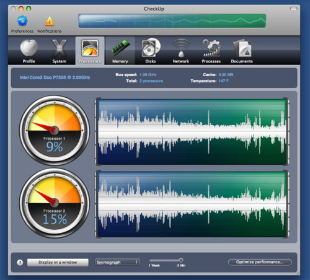Switch to the System tab
310x280 pixels.
point(60,51)
